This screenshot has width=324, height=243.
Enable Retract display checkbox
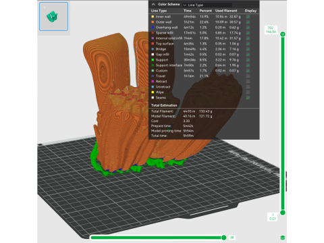point(248,82)
